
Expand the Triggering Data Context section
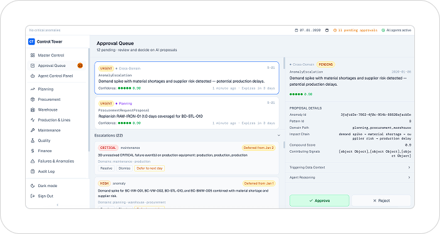coord(350,167)
